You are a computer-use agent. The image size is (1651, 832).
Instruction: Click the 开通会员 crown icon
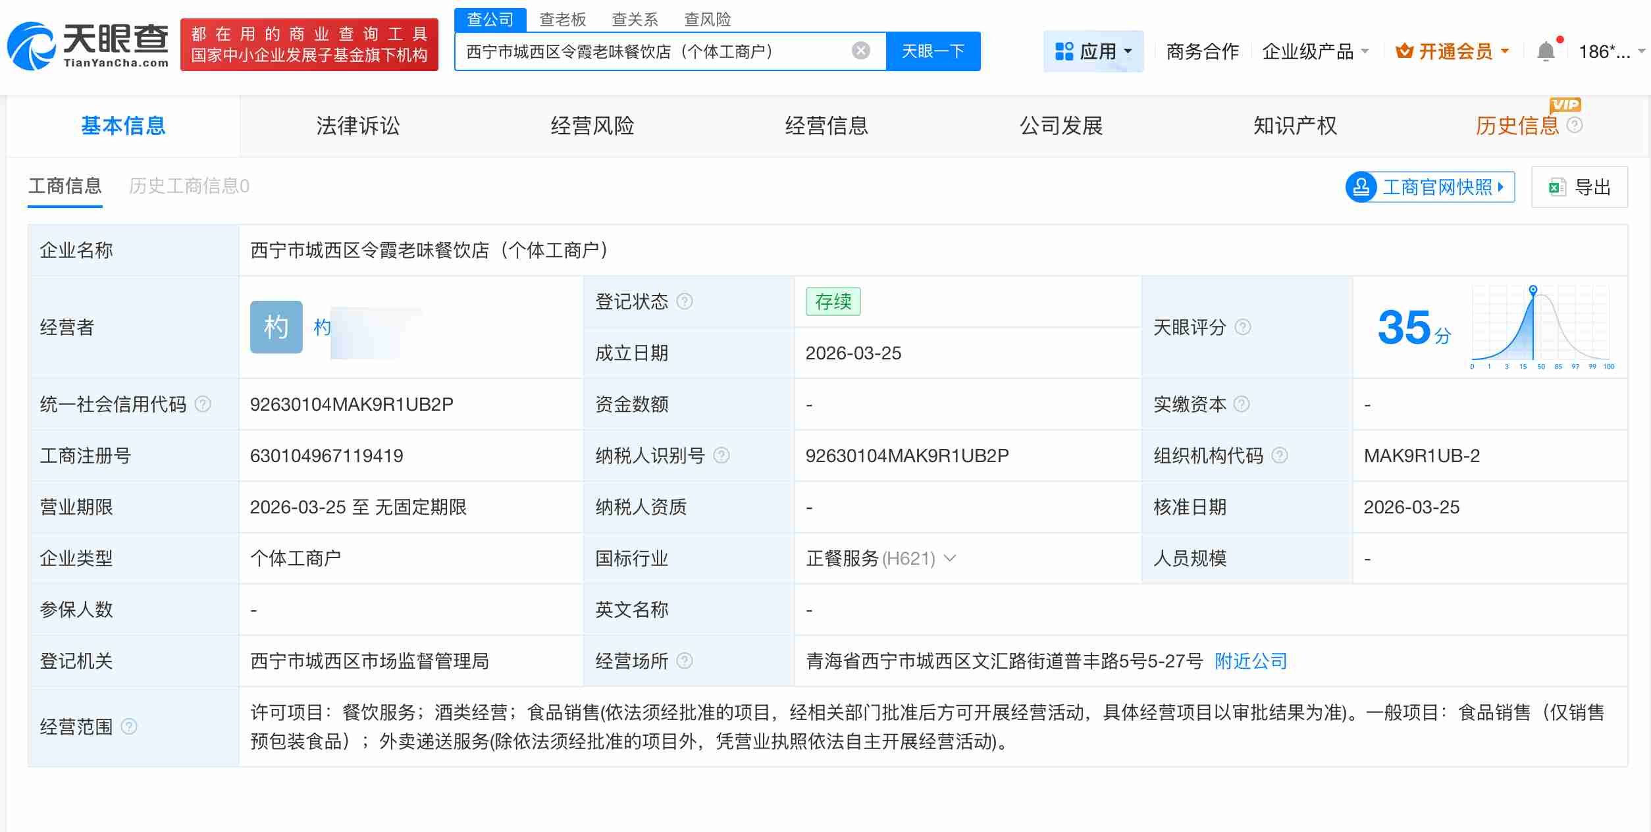pos(1405,51)
